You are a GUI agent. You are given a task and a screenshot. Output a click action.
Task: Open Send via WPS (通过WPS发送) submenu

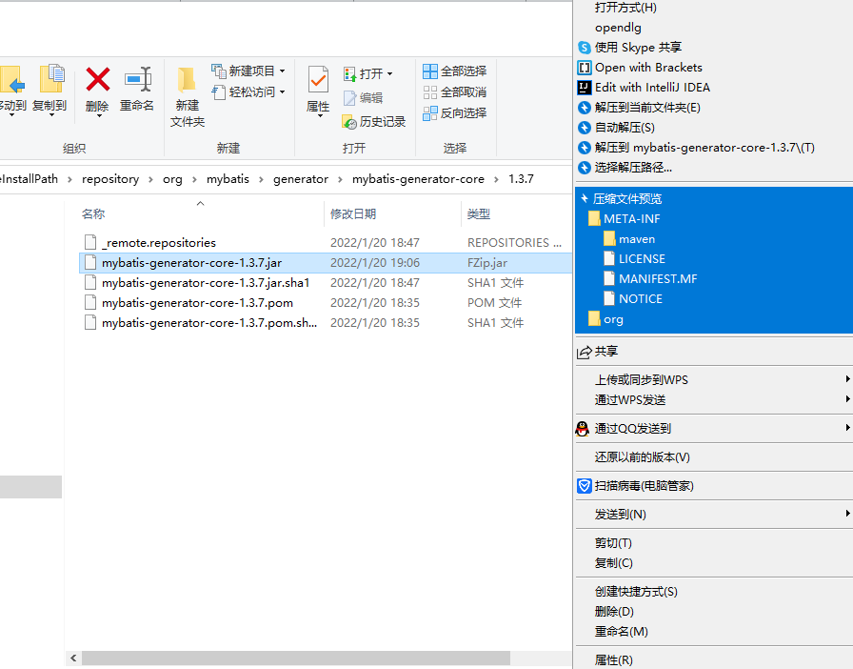coord(714,400)
